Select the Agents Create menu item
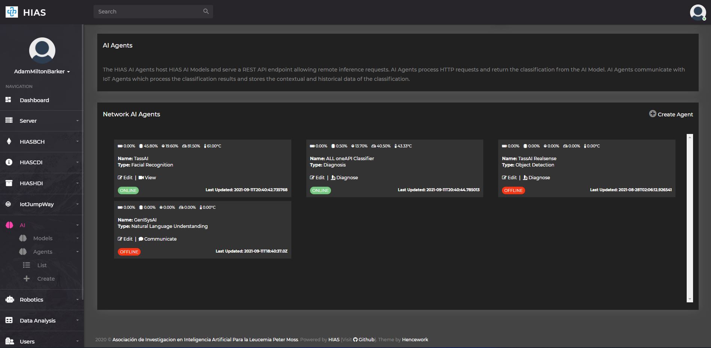 click(46, 279)
